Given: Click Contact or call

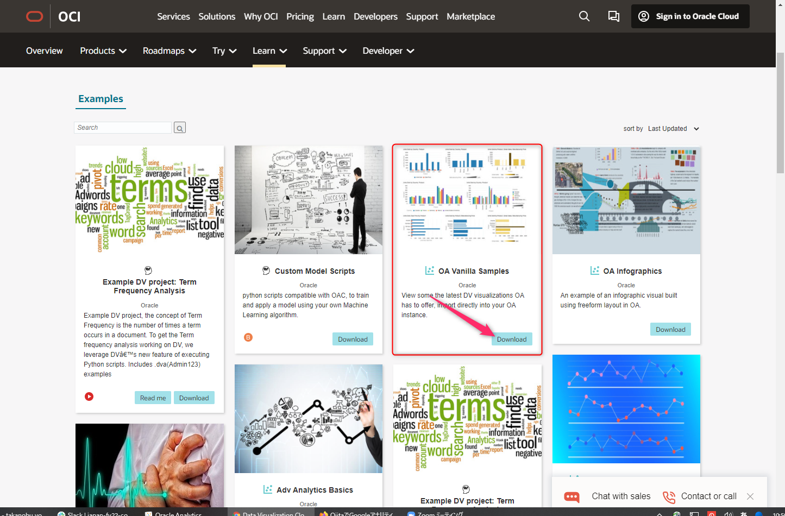Looking at the screenshot, I should click(709, 496).
